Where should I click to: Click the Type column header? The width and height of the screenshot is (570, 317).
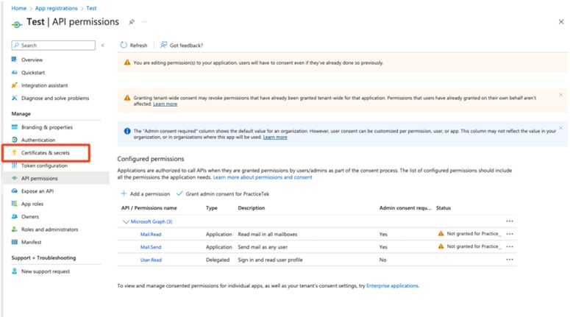(212, 208)
